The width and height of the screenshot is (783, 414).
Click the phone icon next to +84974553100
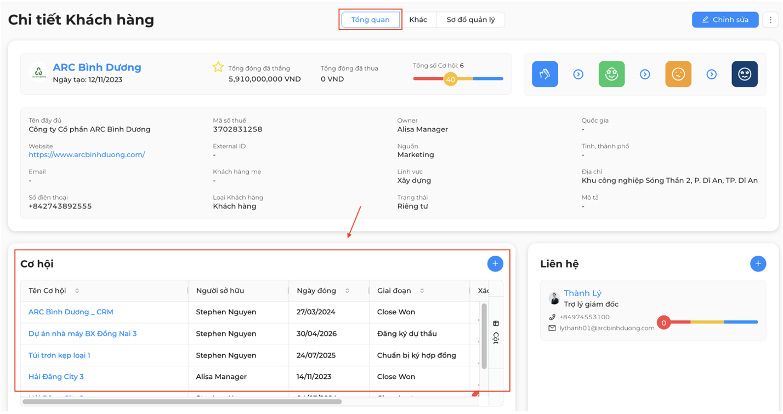(552, 317)
